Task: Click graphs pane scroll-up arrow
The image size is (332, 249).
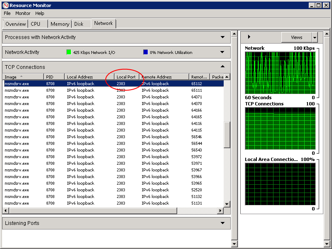Action: 327,34
